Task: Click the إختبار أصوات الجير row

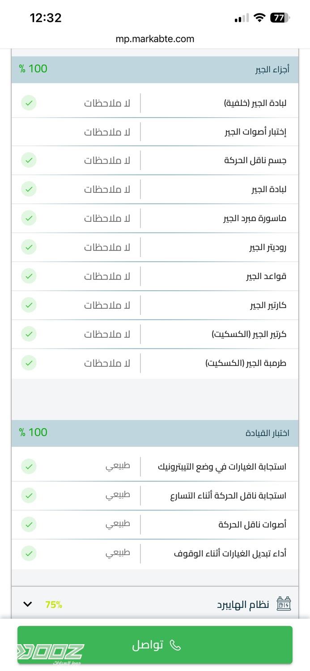Action: pyautogui.click(x=155, y=132)
